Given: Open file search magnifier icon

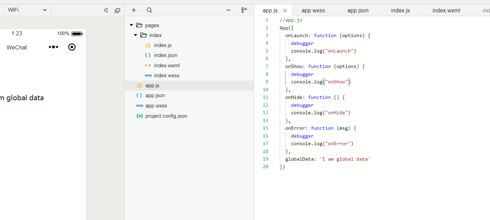Looking at the screenshot, I should coord(149,10).
